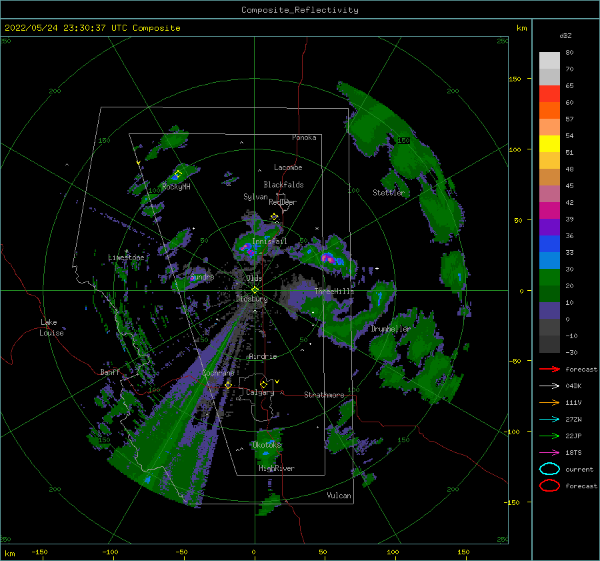Click the Lake Louise label

51,328
